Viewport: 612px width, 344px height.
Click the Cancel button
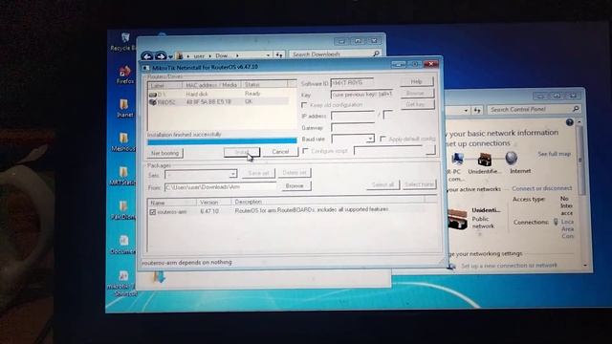[x=280, y=152]
